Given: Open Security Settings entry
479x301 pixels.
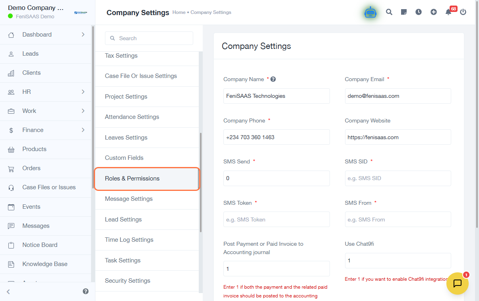Looking at the screenshot, I should coord(128,281).
